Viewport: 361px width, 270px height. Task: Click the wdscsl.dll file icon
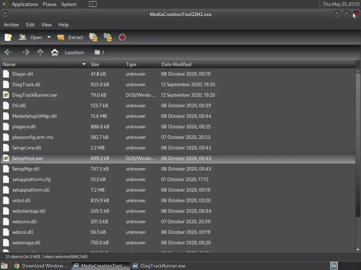point(6,232)
